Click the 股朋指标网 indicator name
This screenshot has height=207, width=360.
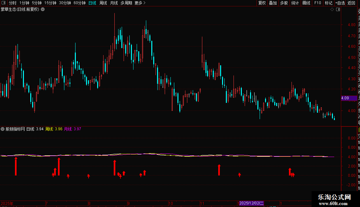pos(15,129)
